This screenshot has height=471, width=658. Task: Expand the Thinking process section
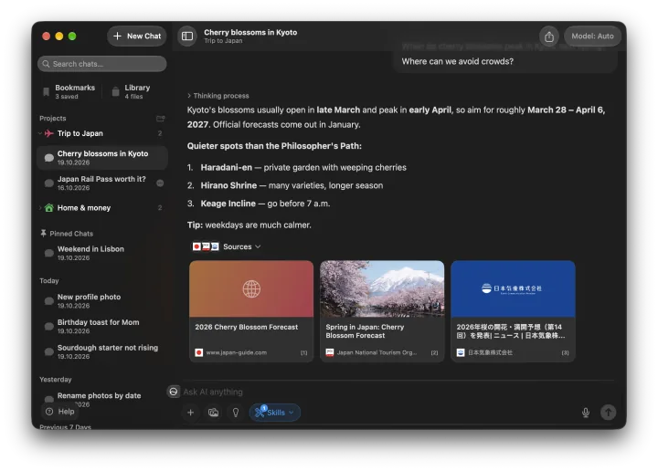click(218, 96)
